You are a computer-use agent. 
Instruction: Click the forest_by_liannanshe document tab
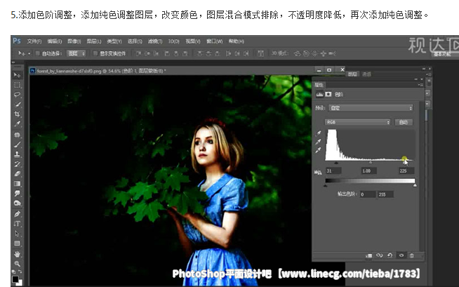pyautogui.click(x=102, y=71)
